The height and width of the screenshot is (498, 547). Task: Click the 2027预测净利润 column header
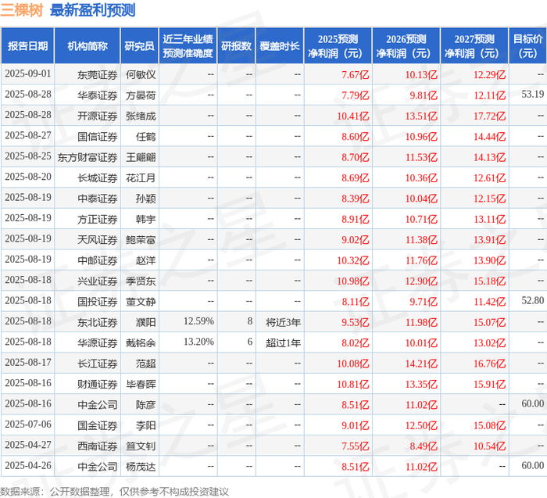click(474, 46)
